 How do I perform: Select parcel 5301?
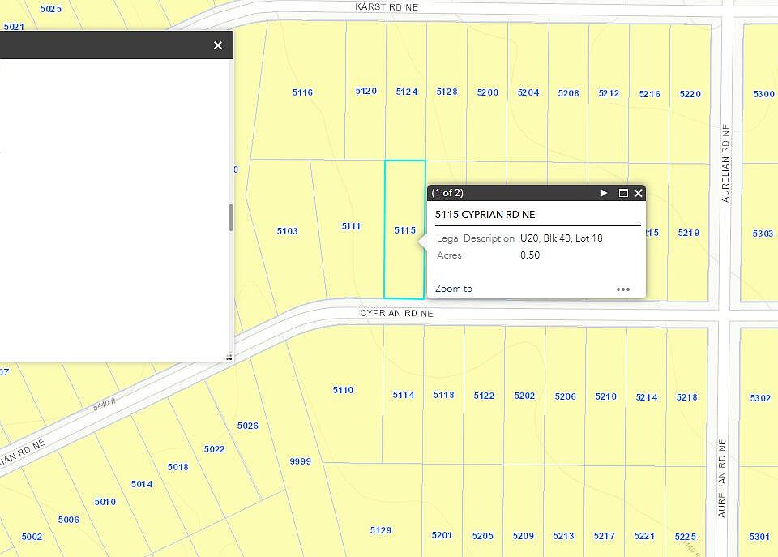pyautogui.click(x=759, y=537)
